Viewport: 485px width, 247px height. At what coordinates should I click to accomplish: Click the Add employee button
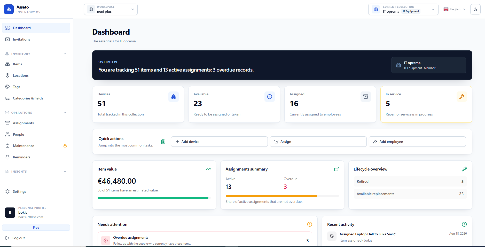pos(417,142)
